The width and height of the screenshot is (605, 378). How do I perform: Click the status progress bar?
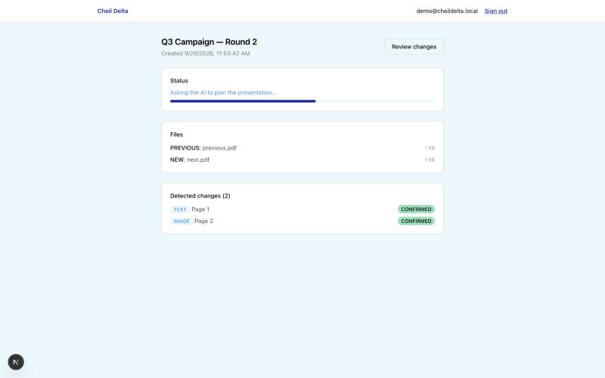(x=302, y=101)
